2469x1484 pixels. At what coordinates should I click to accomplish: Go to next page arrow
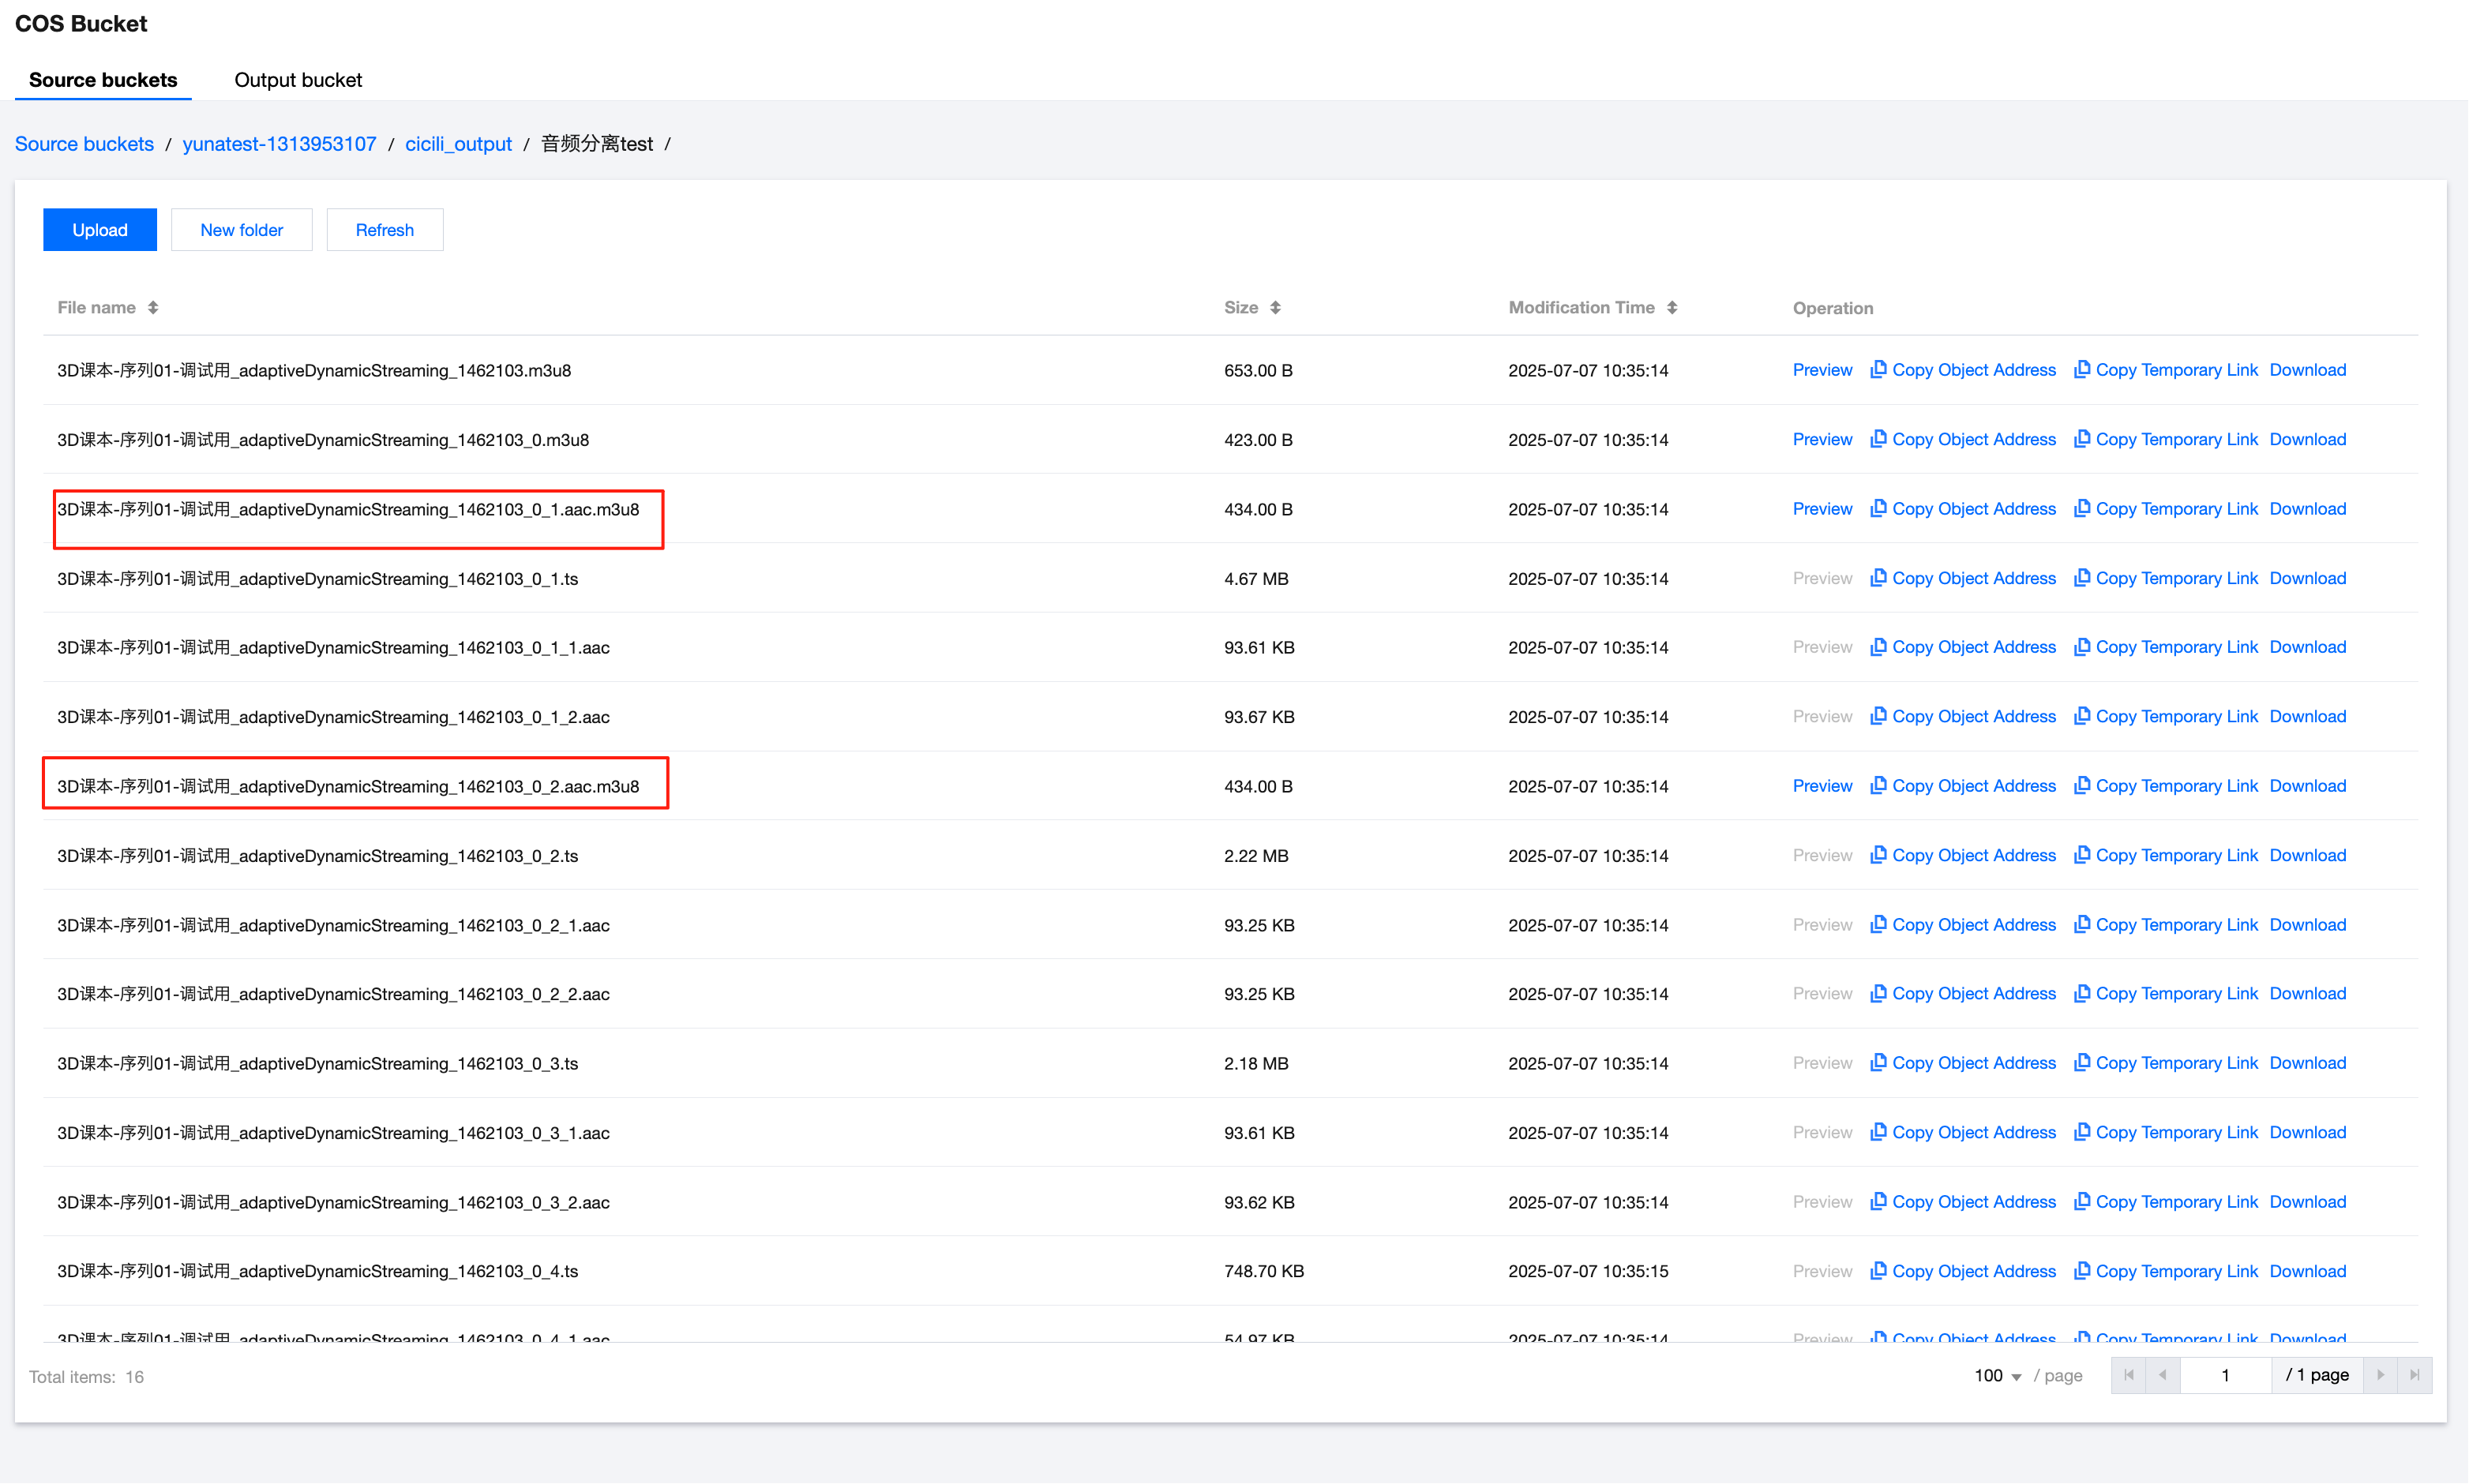click(2380, 1376)
